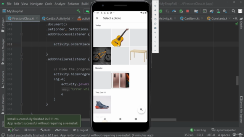Open the File menu
The height and width of the screenshot is (137, 244).
coord(9,4)
